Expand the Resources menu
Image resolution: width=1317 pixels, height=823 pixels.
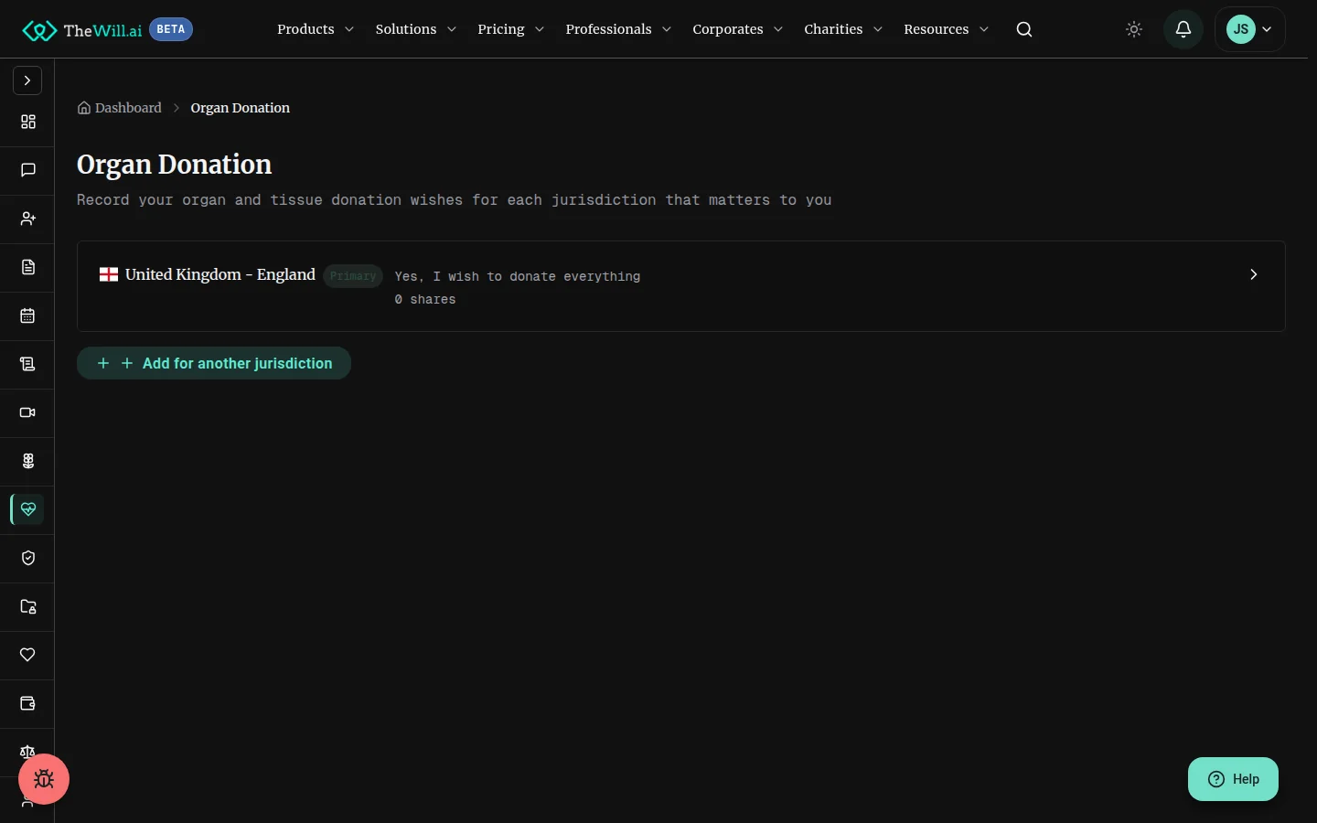(x=947, y=29)
